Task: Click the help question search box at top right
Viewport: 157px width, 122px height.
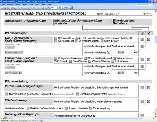Action: click(145, 4)
